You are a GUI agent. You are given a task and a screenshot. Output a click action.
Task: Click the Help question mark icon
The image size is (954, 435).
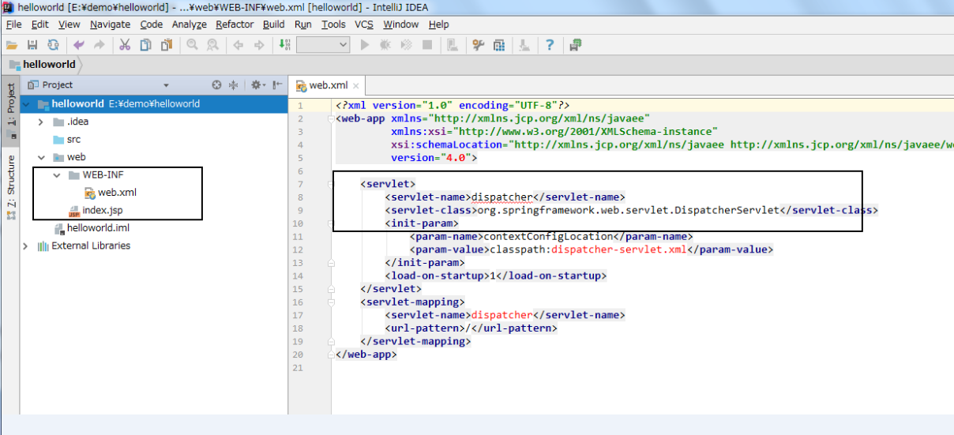pos(550,45)
